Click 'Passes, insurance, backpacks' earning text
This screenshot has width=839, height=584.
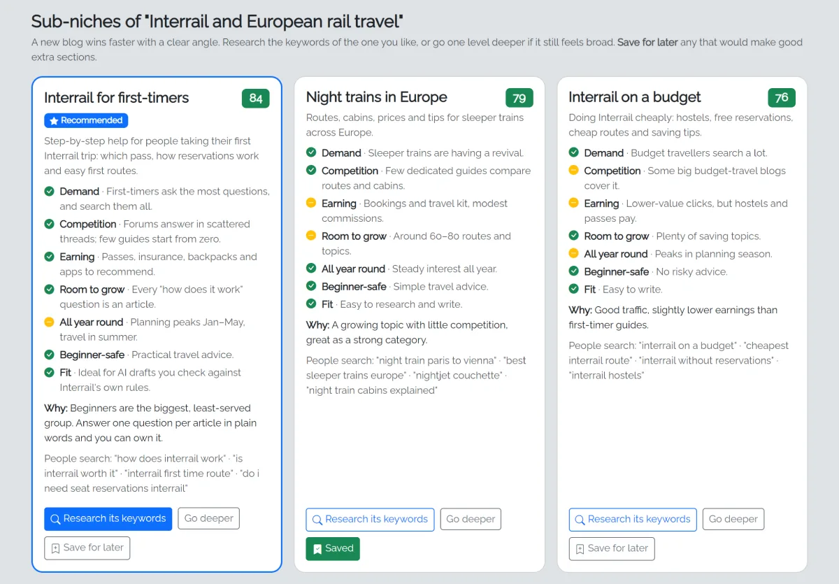(x=158, y=264)
